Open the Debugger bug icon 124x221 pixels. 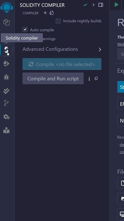pos(6,77)
